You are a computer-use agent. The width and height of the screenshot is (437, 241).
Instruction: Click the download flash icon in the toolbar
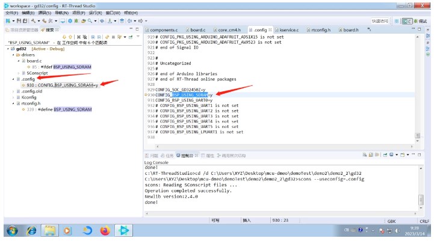coord(110,21)
